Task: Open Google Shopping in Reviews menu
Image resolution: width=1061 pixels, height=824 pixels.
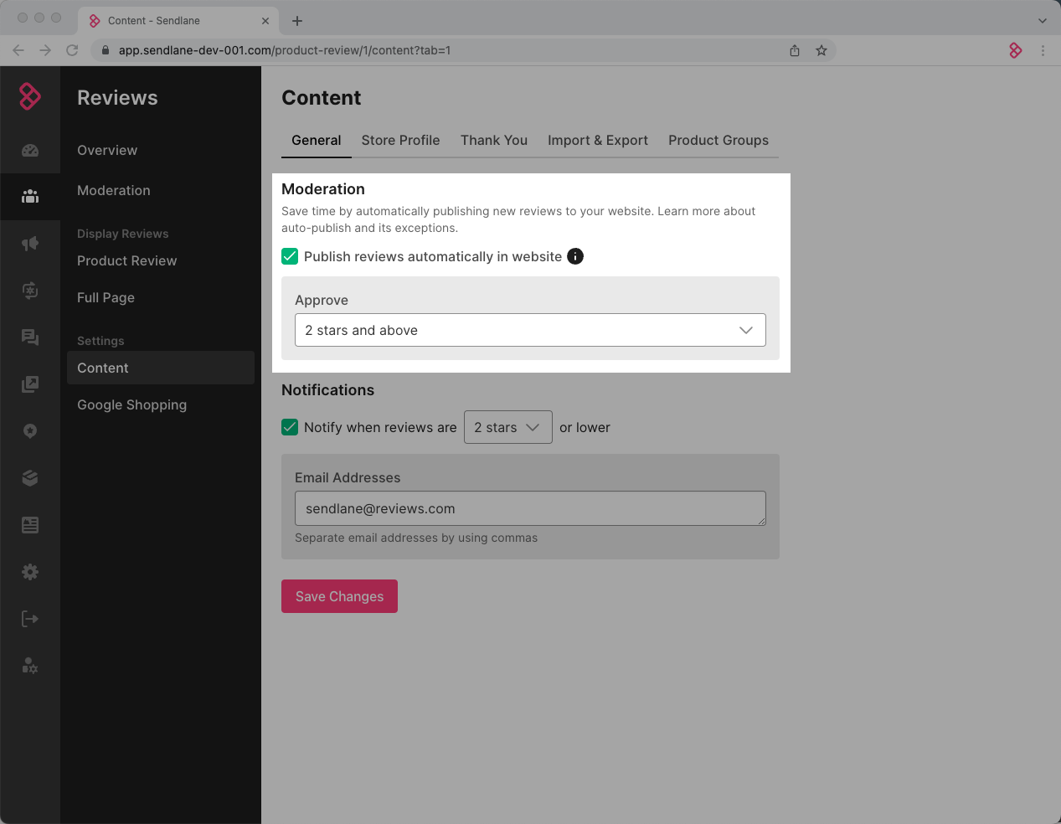Action: pos(131,404)
